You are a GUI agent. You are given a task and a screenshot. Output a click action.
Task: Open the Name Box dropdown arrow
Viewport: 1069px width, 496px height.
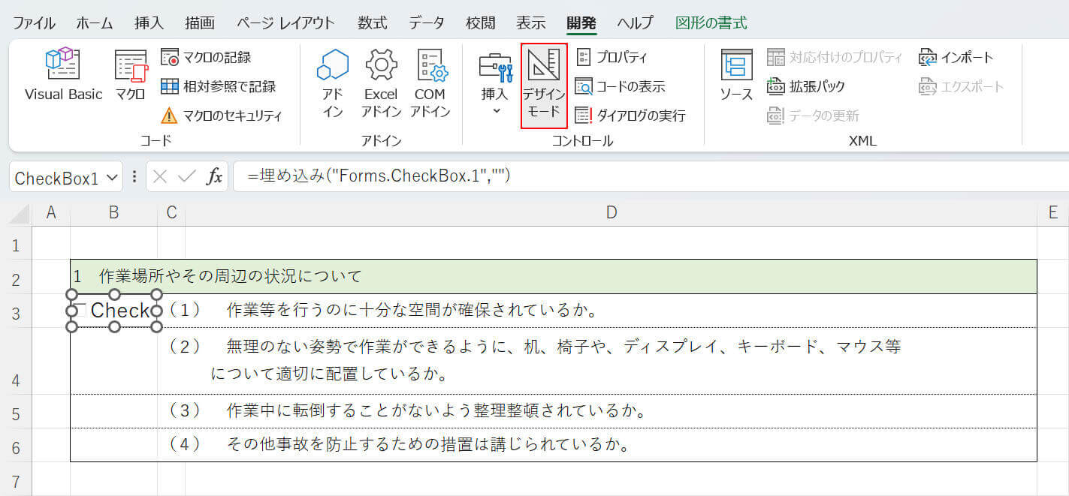[113, 177]
